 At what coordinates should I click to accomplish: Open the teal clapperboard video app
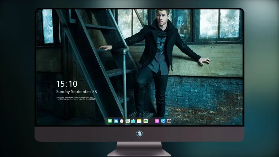(x=133, y=121)
